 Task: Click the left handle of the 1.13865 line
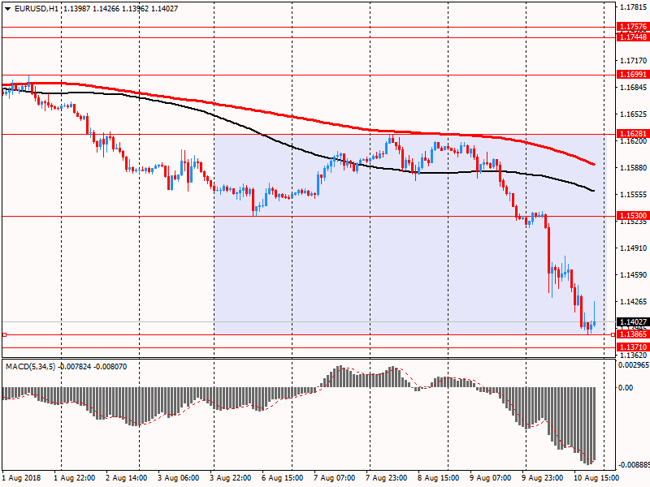point(4,334)
